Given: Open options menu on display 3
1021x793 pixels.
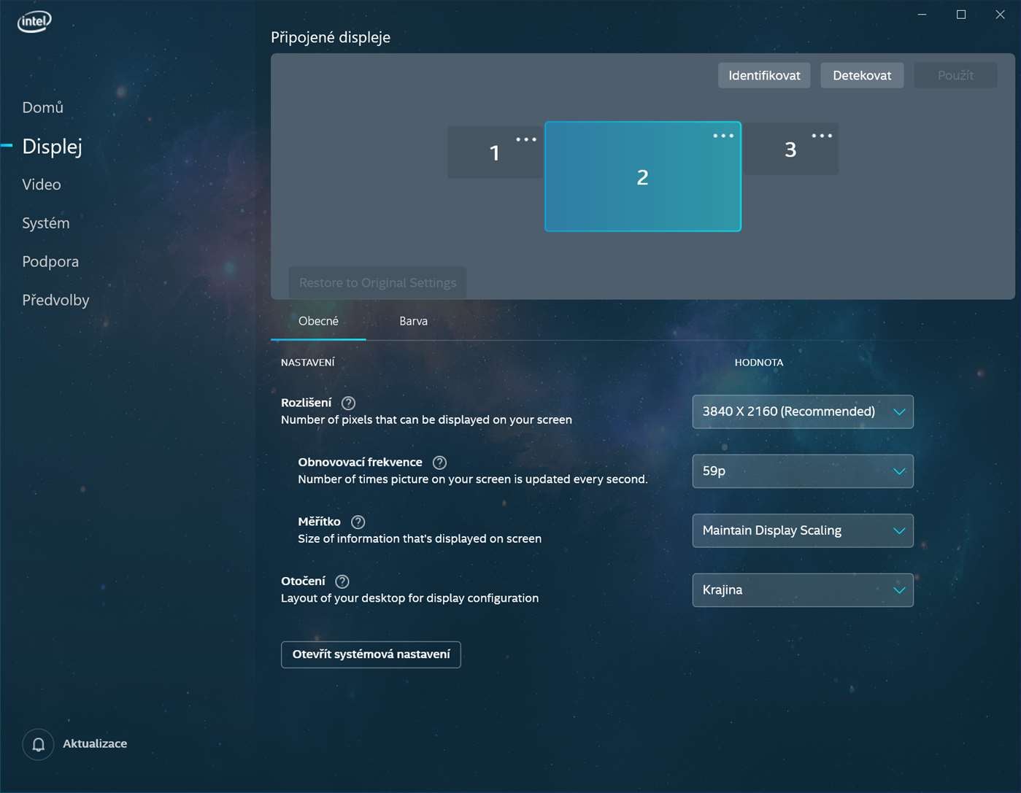Looking at the screenshot, I should pyautogui.click(x=821, y=135).
